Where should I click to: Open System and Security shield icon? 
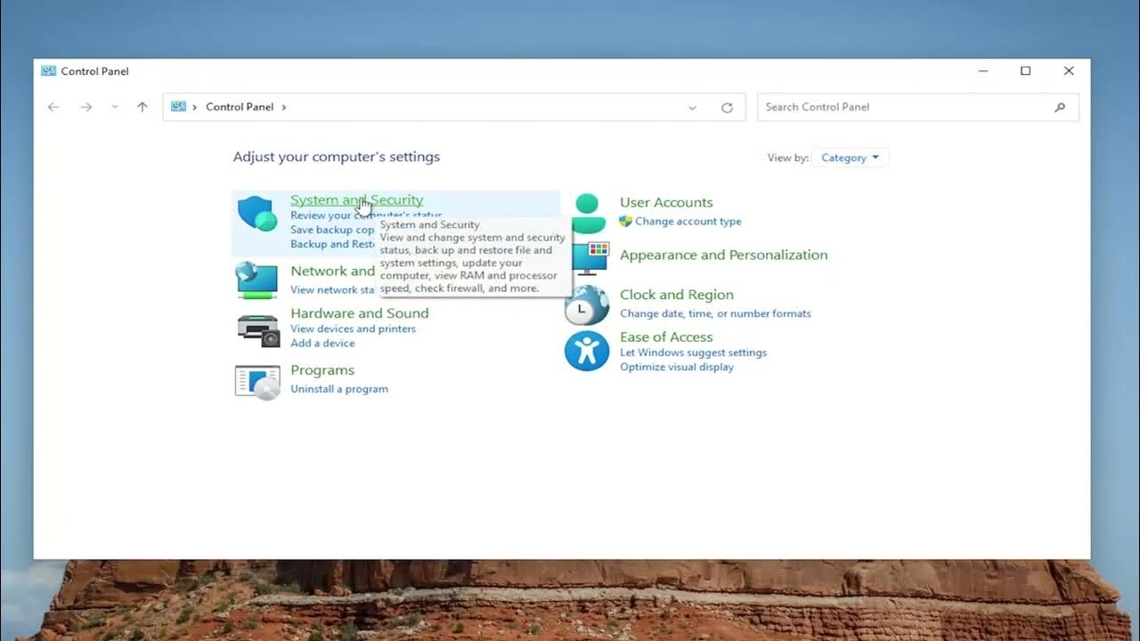click(257, 214)
